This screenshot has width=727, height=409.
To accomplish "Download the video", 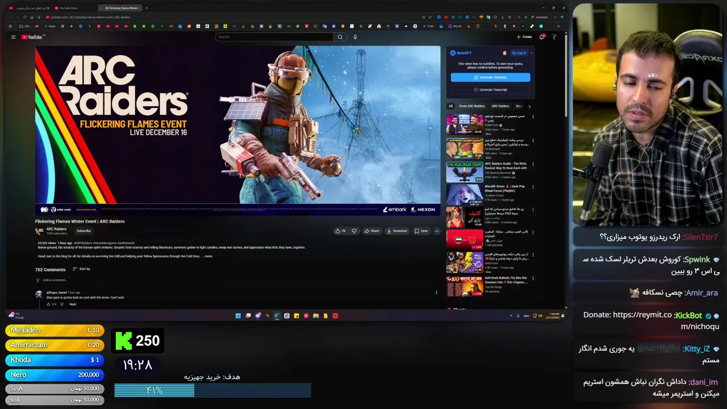I will (x=396, y=231).
